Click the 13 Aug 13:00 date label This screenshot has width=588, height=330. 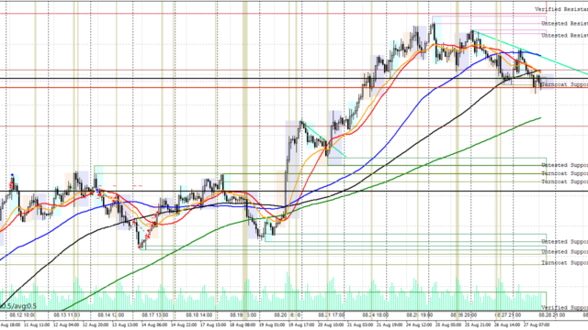coord(126,324)
